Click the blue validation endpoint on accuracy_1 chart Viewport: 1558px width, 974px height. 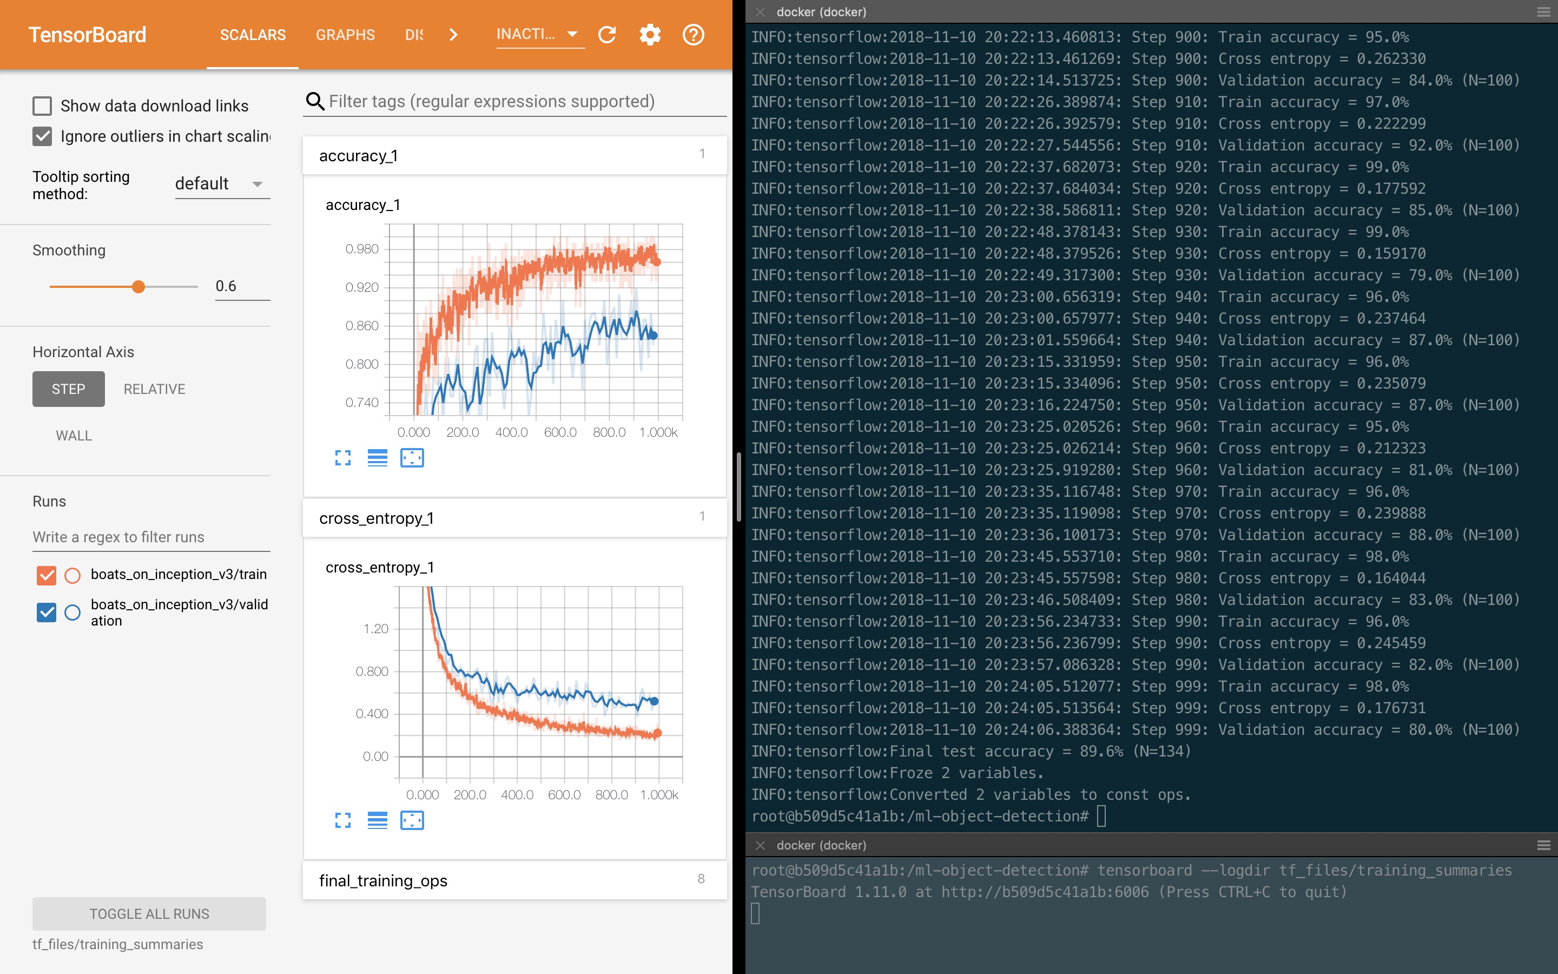(x=653, y=335)
